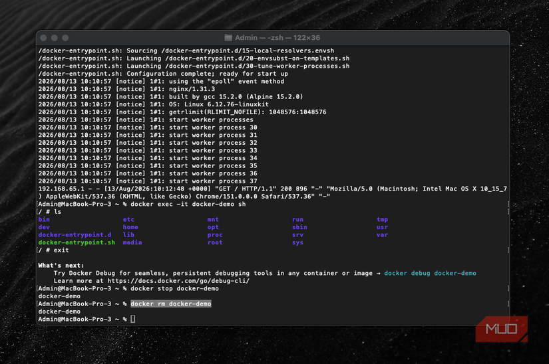
Task: Click the 'home' directory name
Action: pyautogui.click(x=130, y=227)
